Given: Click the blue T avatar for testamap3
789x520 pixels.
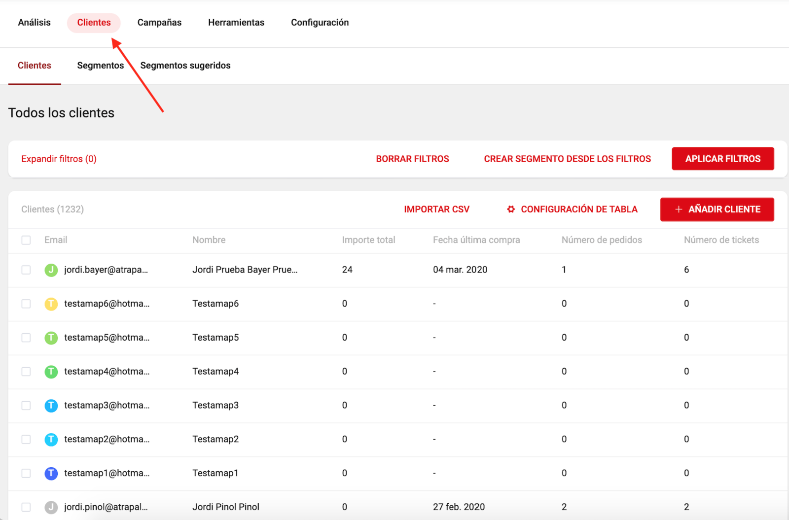Looking at the screenshot, I should [x=51, y=405].
